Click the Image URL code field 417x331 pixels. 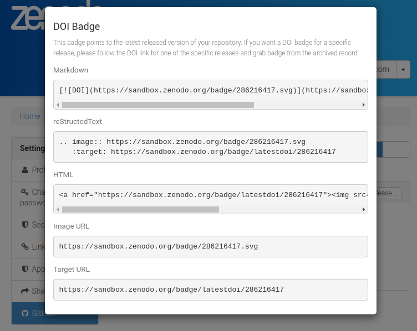[211, 246]
